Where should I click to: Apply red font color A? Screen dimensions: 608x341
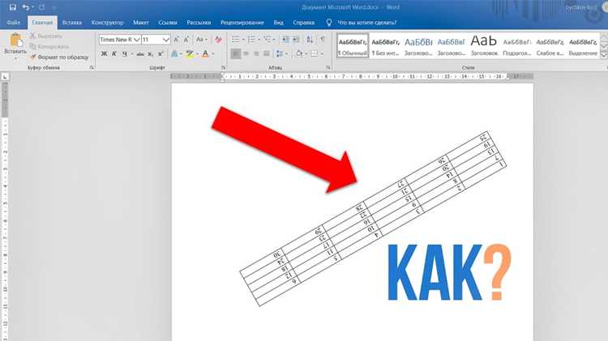click(205, 53)
